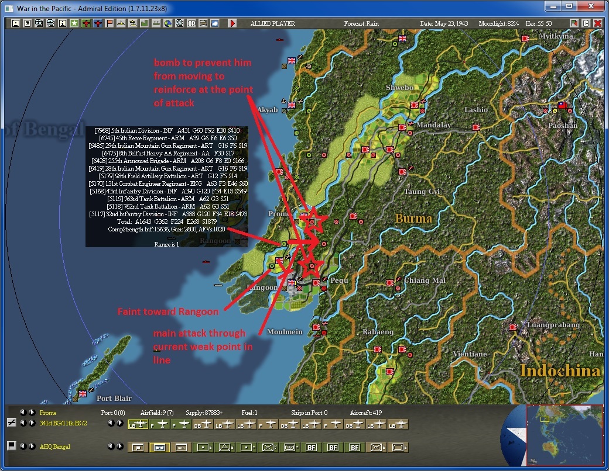
Task: Previous unit arrow left of AHQ Bengal
Action: 23,446
